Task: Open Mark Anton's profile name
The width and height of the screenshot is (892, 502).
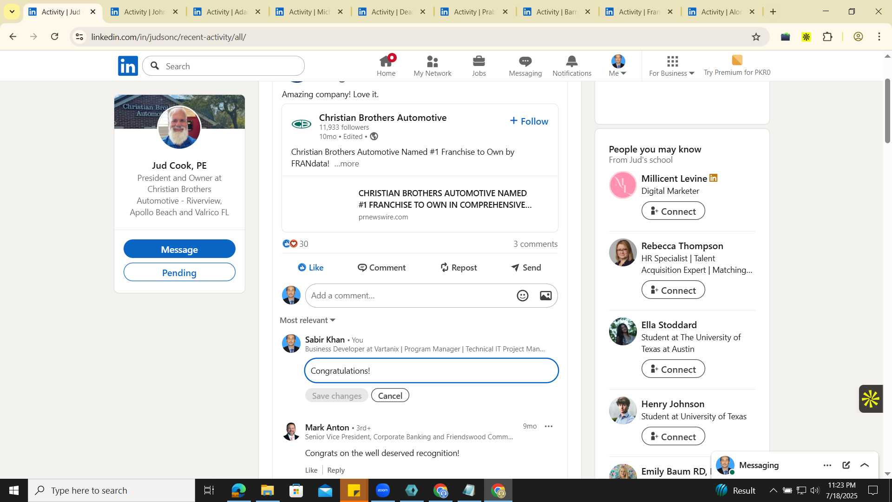Action: (327, 427)
